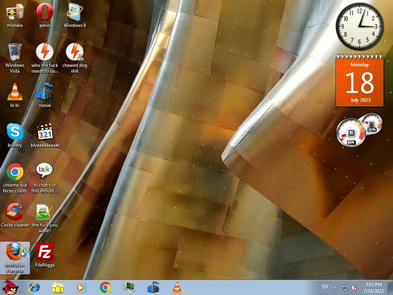Open the Angry Birds Start button

pyautogui.click(x=10, y=287)
